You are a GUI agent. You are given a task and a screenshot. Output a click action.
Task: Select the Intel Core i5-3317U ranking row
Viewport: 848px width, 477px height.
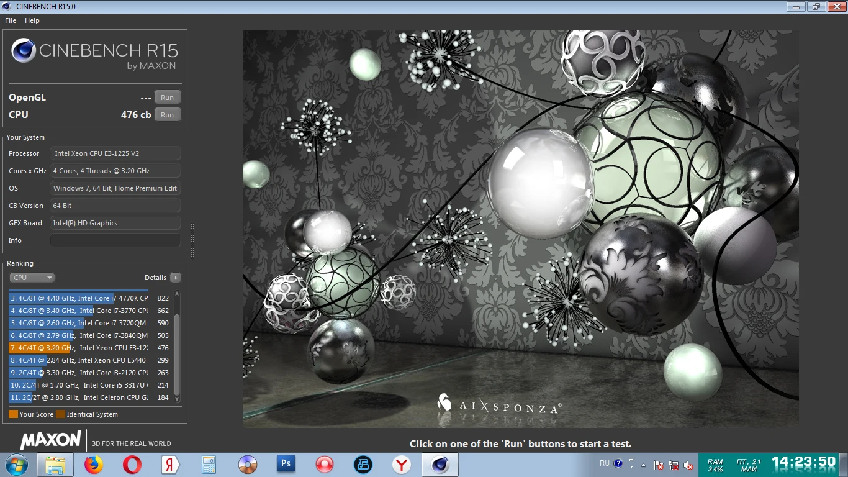coord(89,385)
